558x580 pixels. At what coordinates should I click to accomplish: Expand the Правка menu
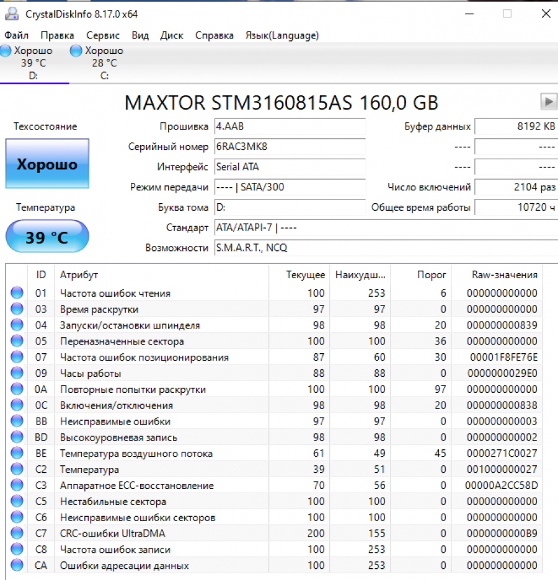[57, 35]
